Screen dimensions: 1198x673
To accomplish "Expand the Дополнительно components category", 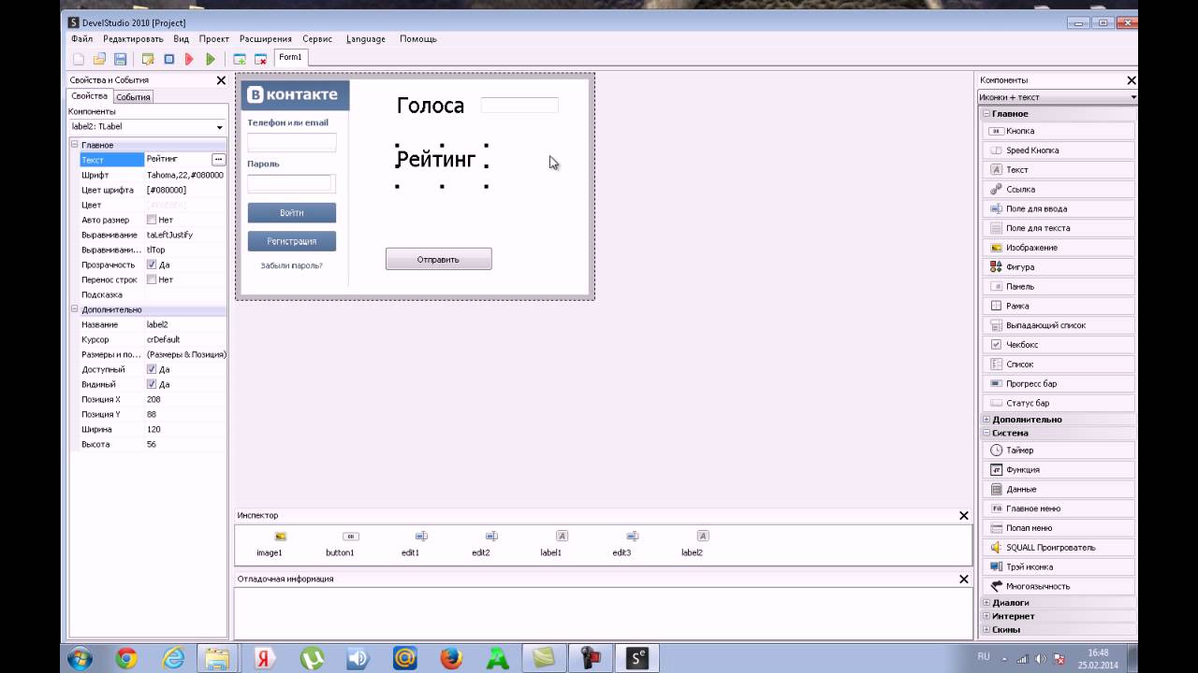I will point(986,420).
